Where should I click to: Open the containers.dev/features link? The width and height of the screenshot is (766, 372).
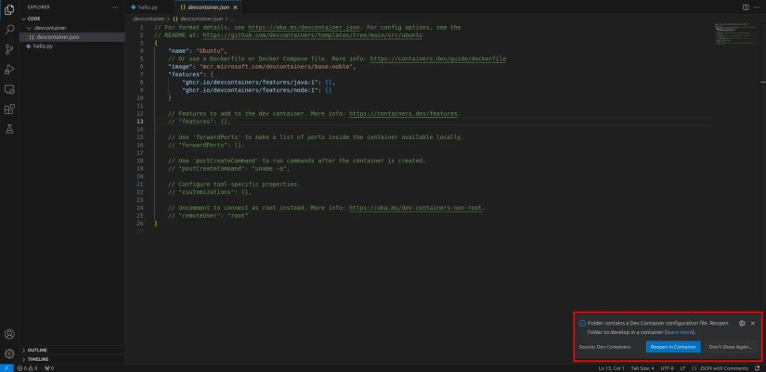[x=404, y=113]
